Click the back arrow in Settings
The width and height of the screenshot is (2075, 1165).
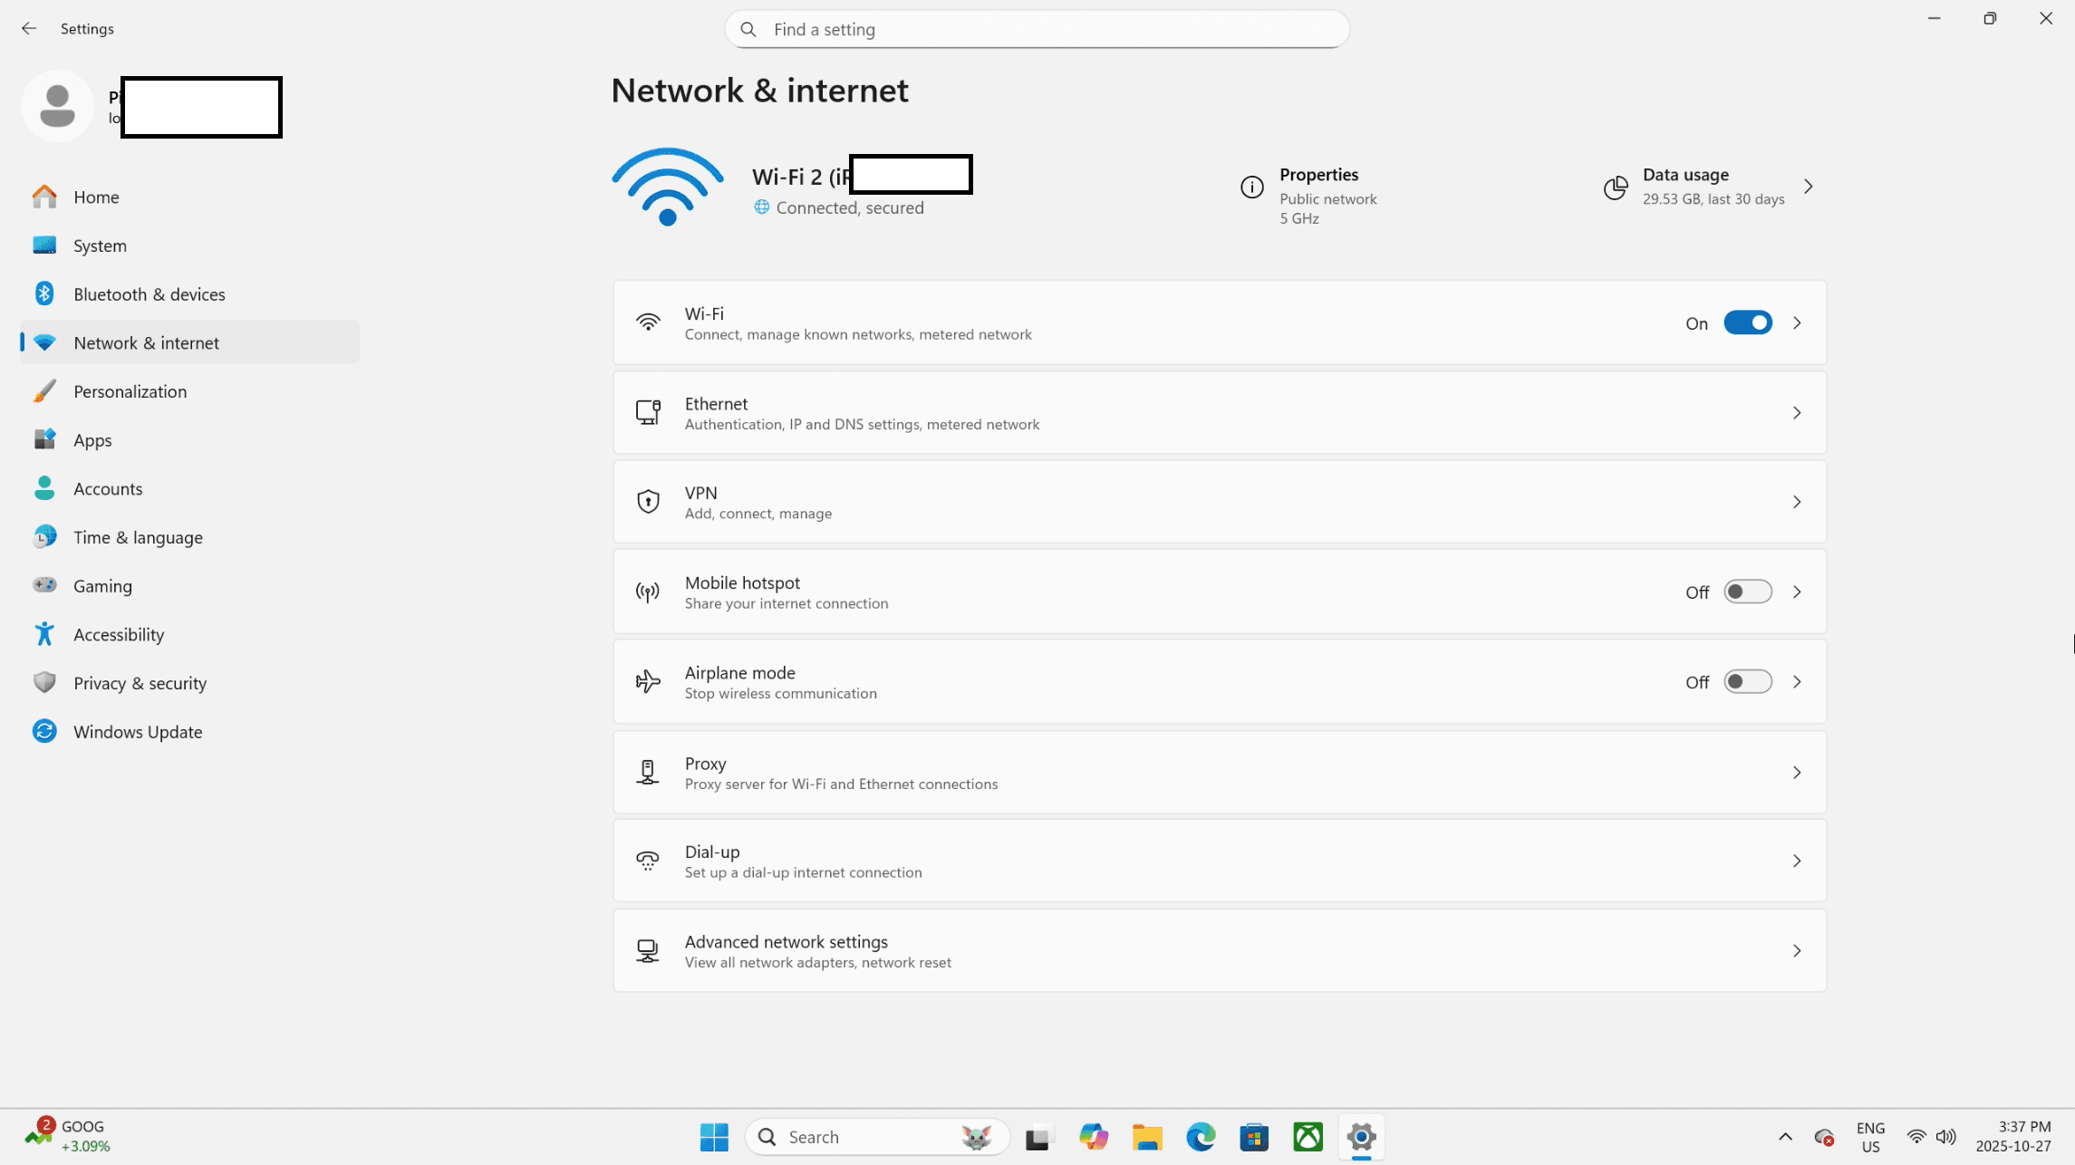pyautogui.click(x=29, y=29)
